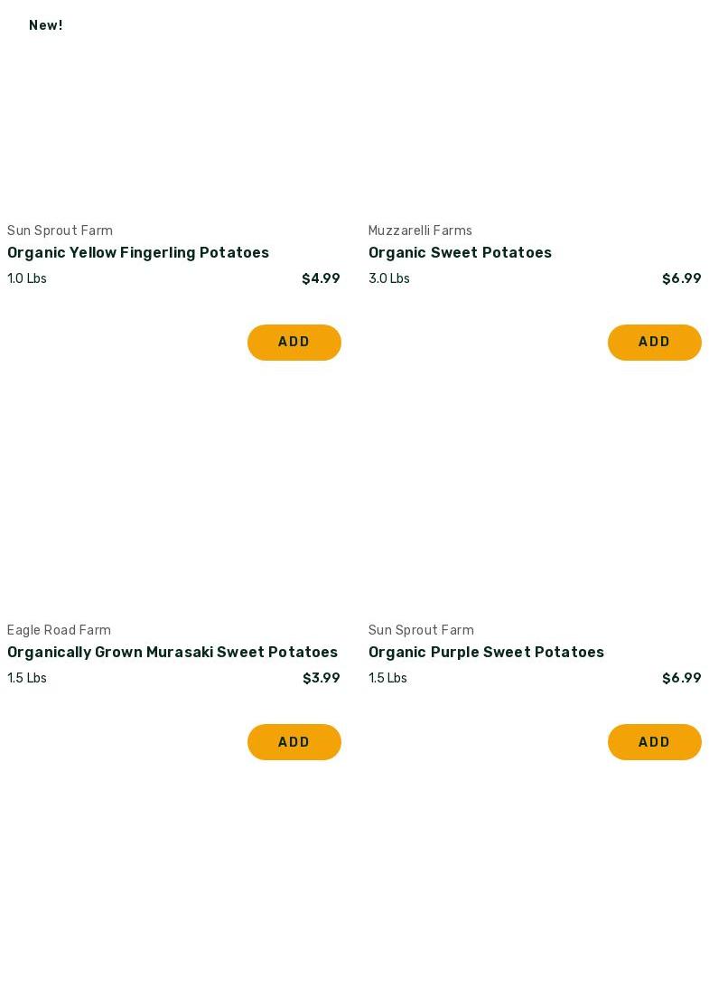Click the $6.99 price for Muzzarelli Sweet Potatoes

click(x=681, y=278)
